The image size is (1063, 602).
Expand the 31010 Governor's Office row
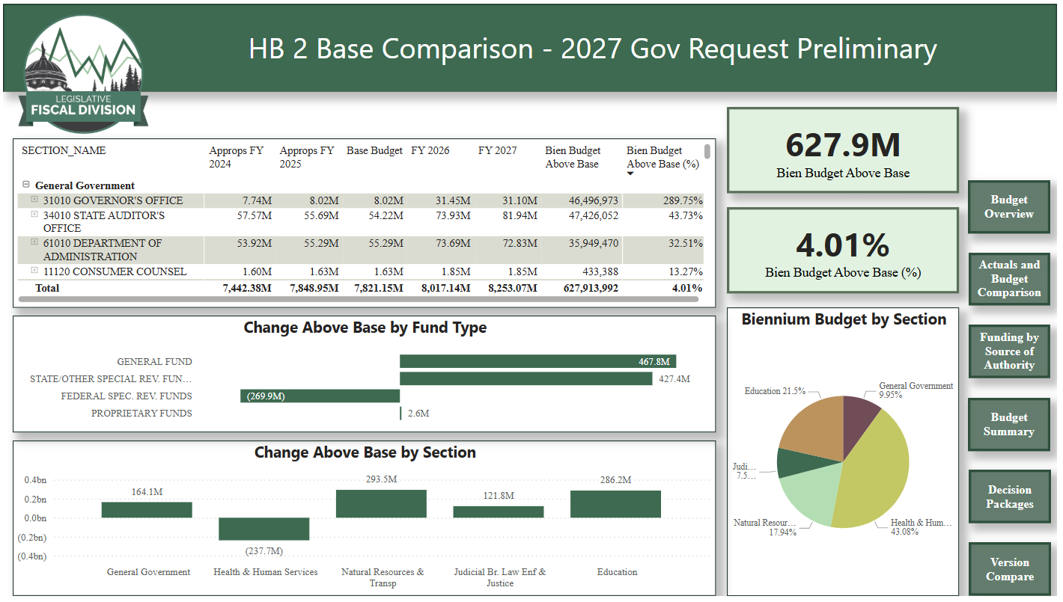34,200
